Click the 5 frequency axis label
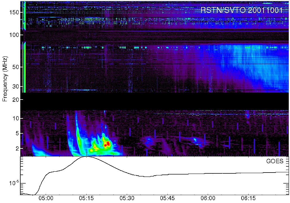The image size is (290, 203). (x=17, y=133)
